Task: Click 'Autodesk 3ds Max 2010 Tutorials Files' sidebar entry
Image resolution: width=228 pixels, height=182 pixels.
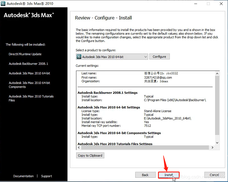Action: 31,98
